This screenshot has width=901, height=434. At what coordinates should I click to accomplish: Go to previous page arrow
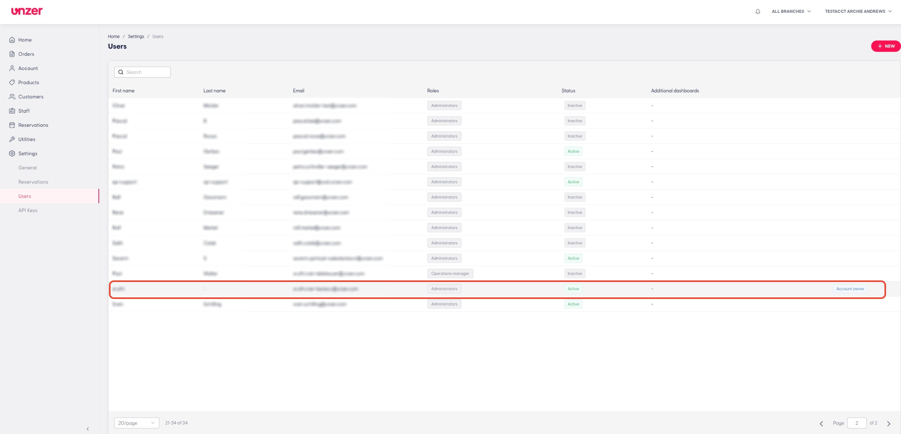[821, 423]
